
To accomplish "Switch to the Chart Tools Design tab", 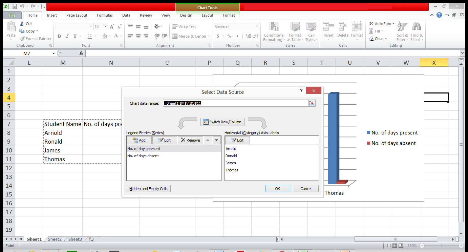I will pyautogui.click(x=186, y=15).
